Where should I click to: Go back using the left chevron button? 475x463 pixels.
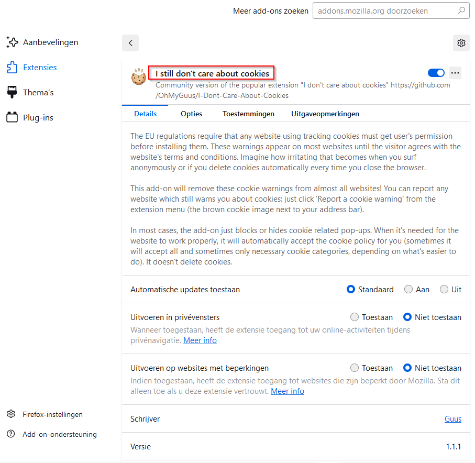click(x=130, y=43)
